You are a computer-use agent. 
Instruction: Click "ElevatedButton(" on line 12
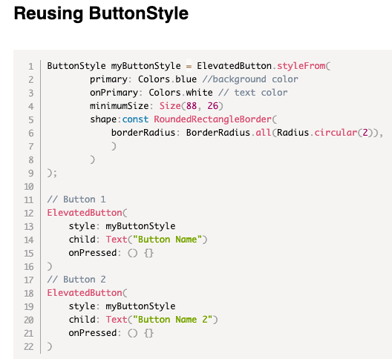(x=87, y=213)
